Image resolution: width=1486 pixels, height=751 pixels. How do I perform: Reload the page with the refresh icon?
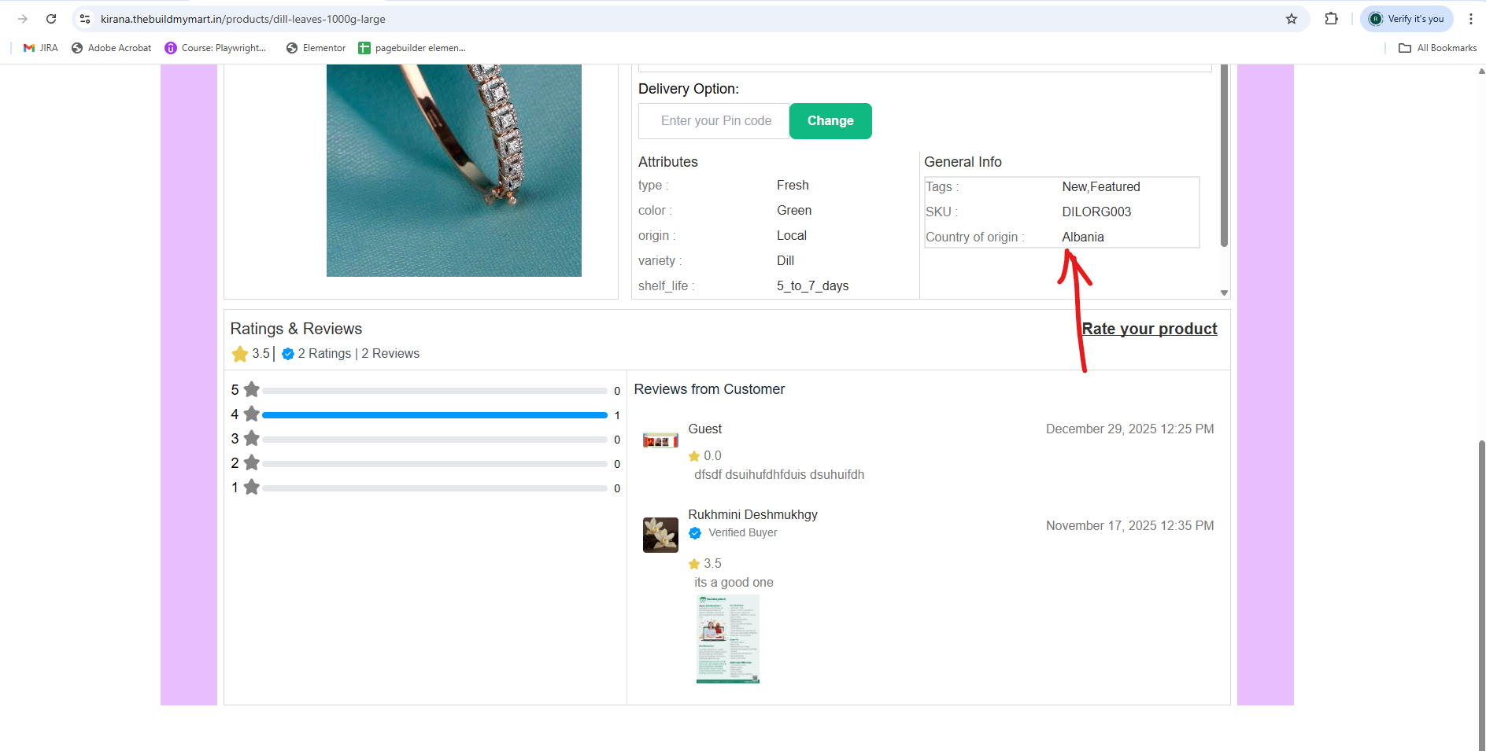[51, 19]
